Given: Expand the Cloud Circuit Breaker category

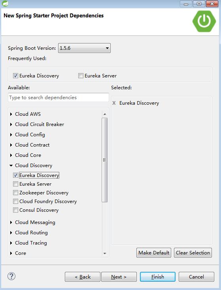Looking at the screenshot, I should point(11,124).
